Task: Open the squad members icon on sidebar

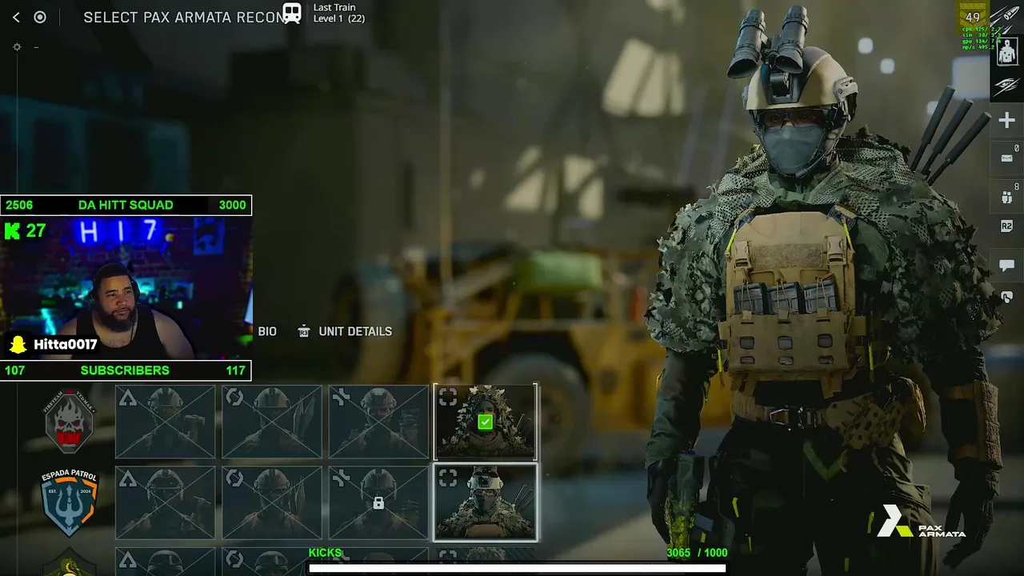Action: click(x=1006, y=196)
